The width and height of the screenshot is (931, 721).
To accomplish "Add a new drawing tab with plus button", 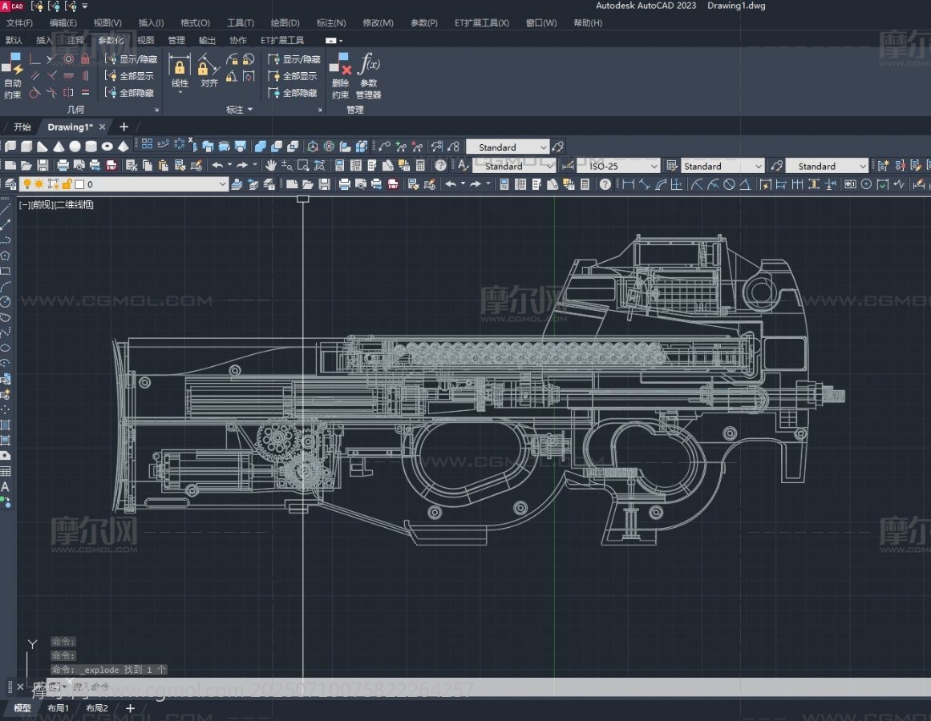I will [123, 127].
